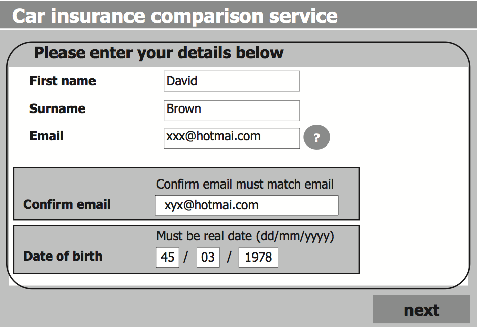This screenshot has width=477, height=327.
Task: Click the 'Confirm email must match email' error message
Action: pyautogui.click(x=245, y=184)
